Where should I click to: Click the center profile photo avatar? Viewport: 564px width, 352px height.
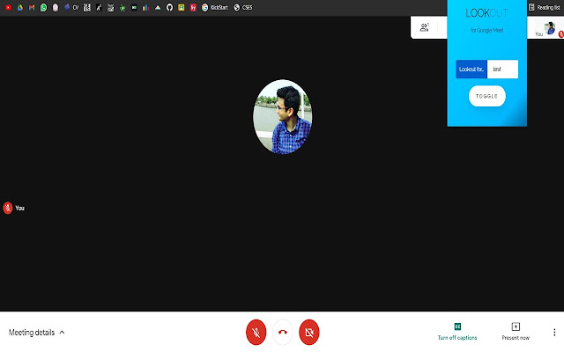[x=283, y=117]
